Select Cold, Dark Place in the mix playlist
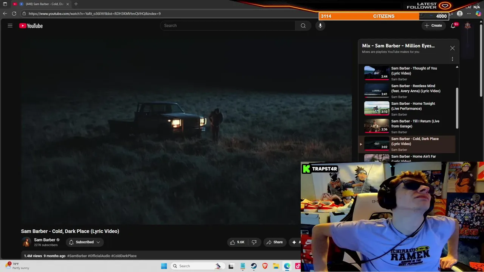Screen dimensions: 484x272 coord(406,144)
